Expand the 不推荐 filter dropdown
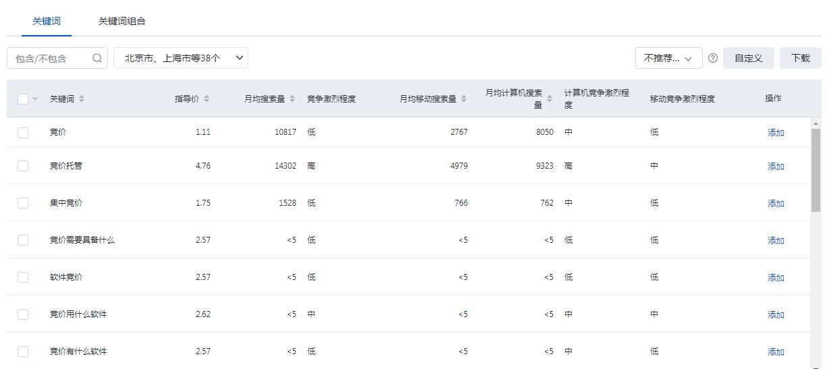This screenshot has height=369, width=827. (x=668, y=58)
